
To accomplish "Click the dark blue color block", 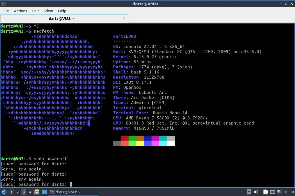I will pyautogui.click(x=148, y=138).
